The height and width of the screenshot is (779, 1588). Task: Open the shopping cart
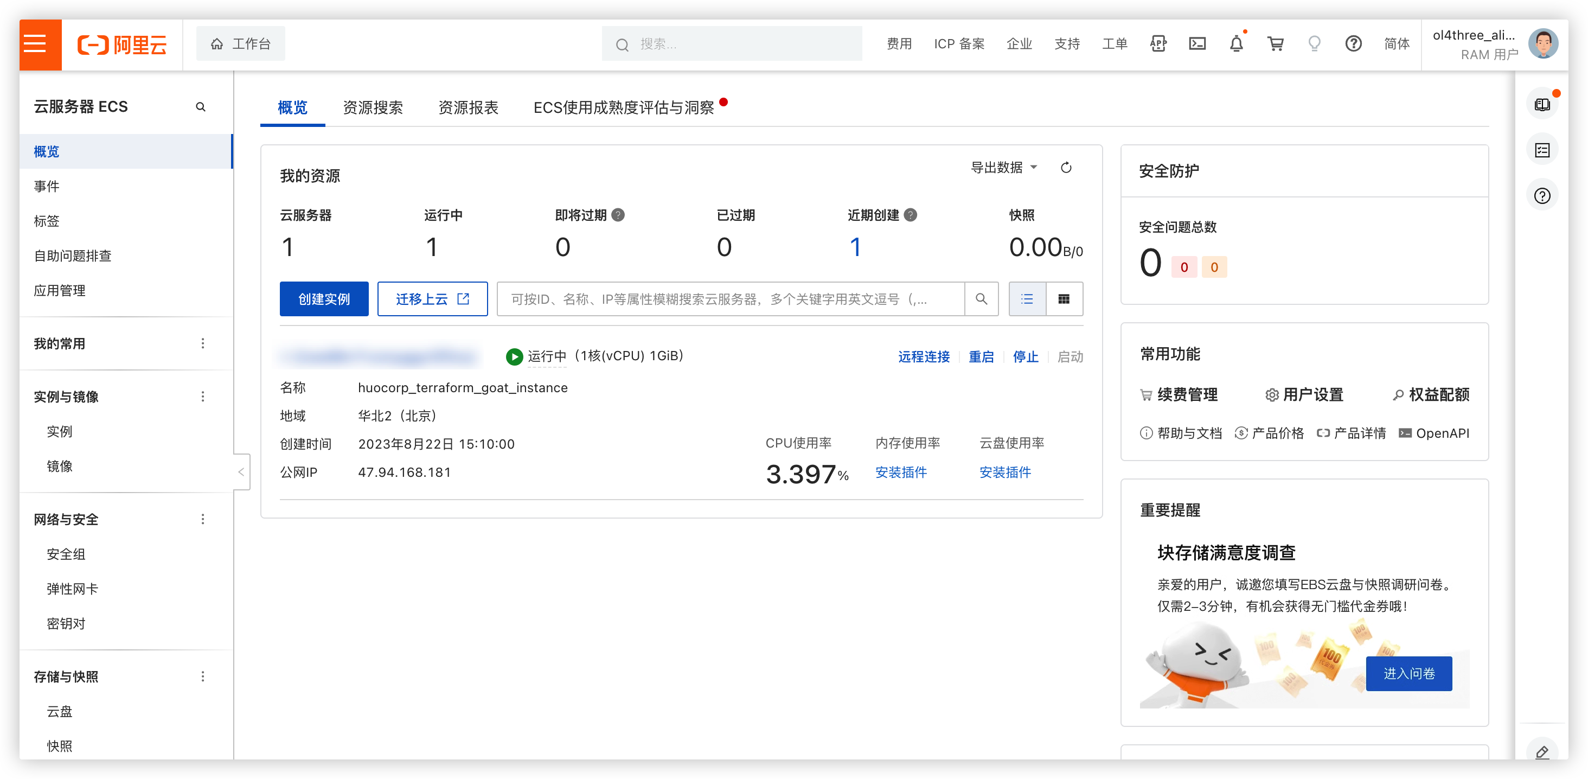1276,44
